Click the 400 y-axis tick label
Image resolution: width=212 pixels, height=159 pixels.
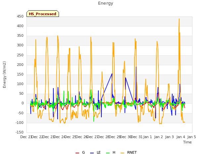[x=20, y=26]
